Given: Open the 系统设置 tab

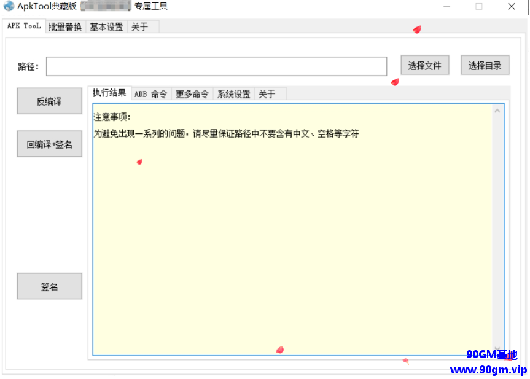Looking at the screenshot, I should [233, 94].
